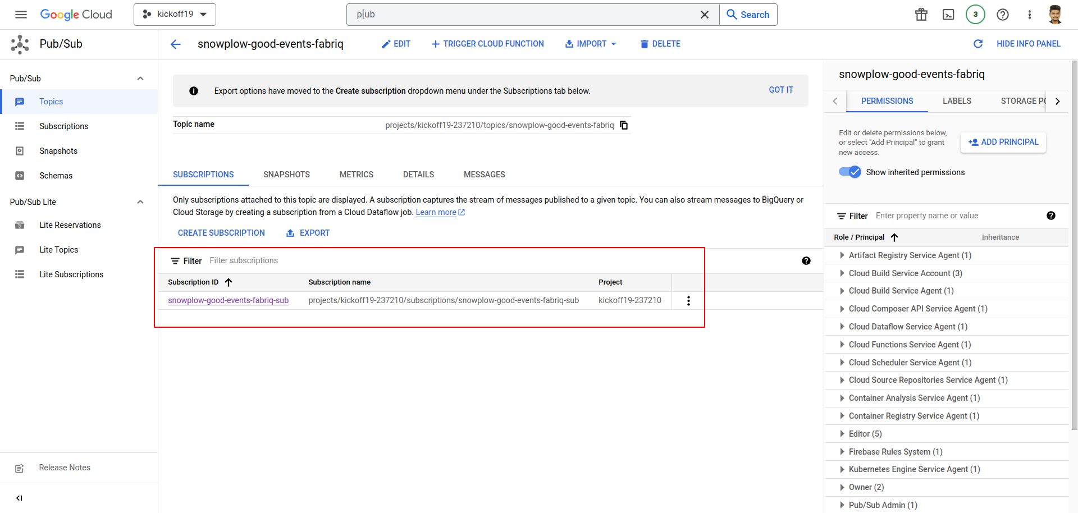The height and width of the screenshot is (513, 1078).
Task: Click HIDE INFO PANEL
Action: click(x=1028, y=44)
